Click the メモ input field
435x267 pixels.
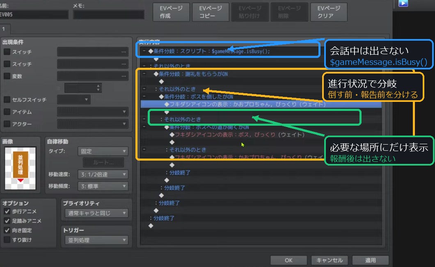[x=109, y=14]
